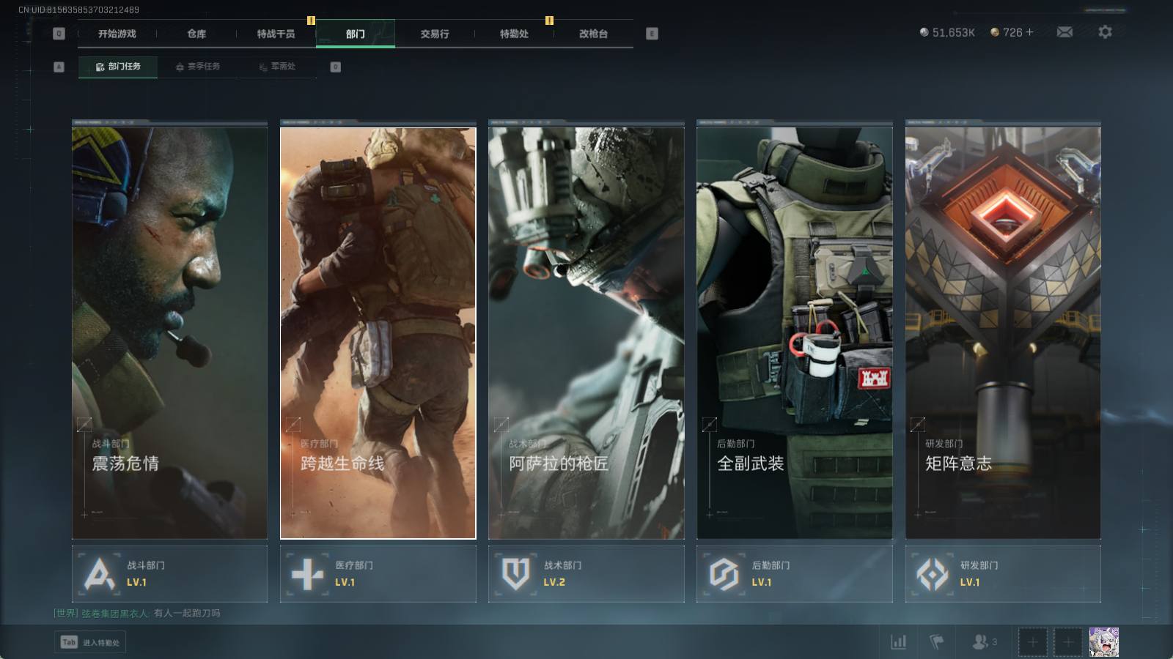
Task: Click the 726 currency amount
Action: 1012,32
